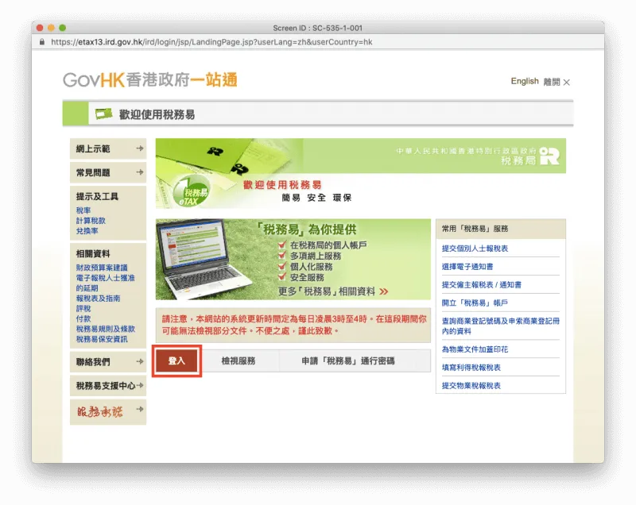Open the 兌換率 link
This screenshot has height=505, width=636.
click(87, 231)
